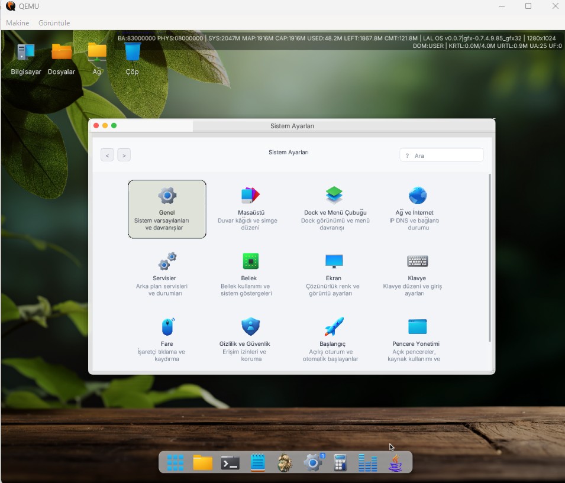Click the "DOM:USER" status text

tap(428, 46)
